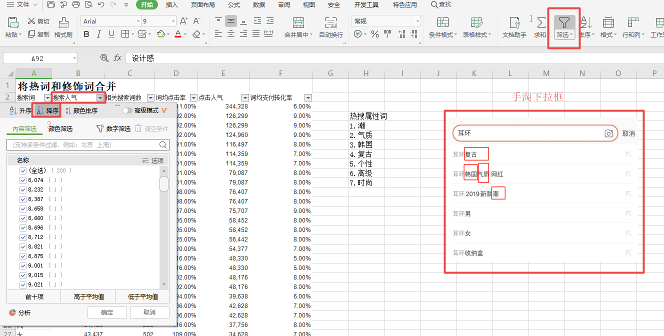Viewport: 664px width, 336px height.
Task: Click the Merge and Center icon
Action: [x=298, y=23]
